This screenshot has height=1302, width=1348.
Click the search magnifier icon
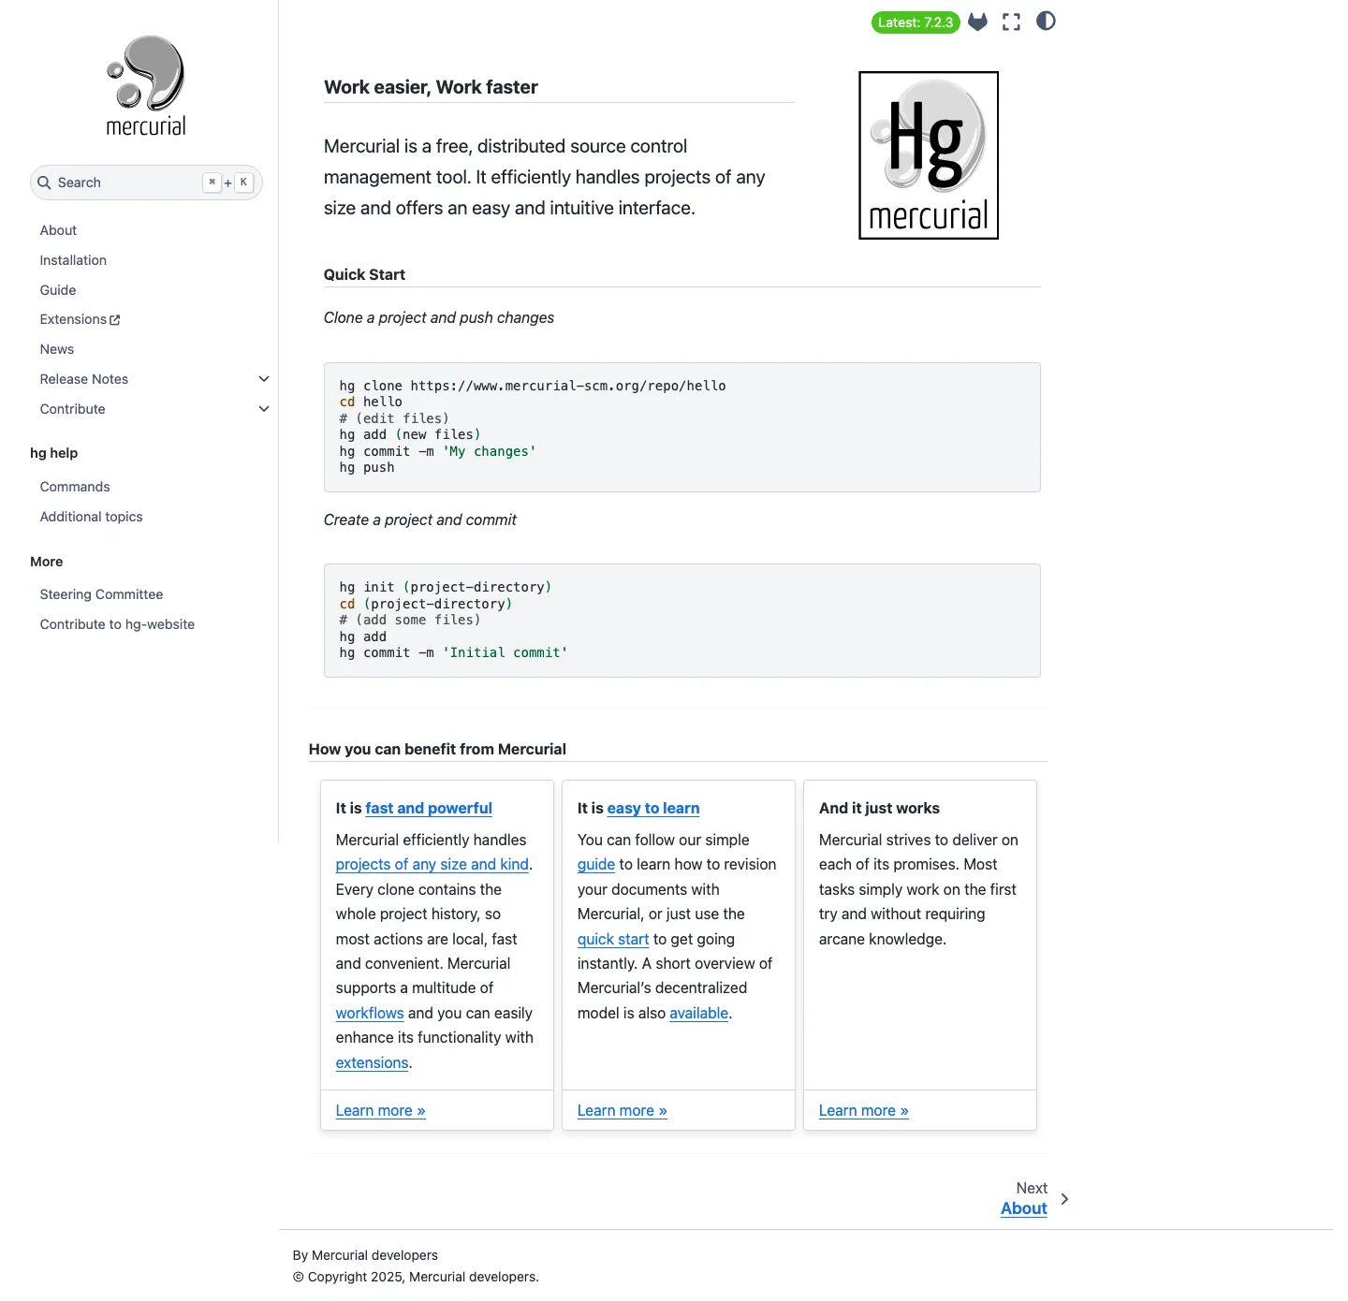44,183
